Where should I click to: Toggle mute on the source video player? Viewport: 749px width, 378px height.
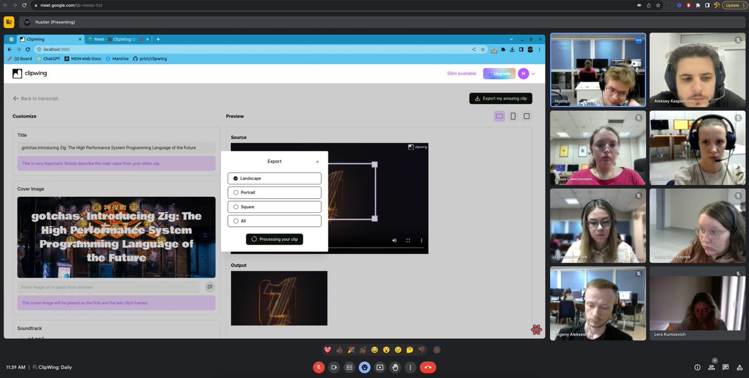pos(394,240)
